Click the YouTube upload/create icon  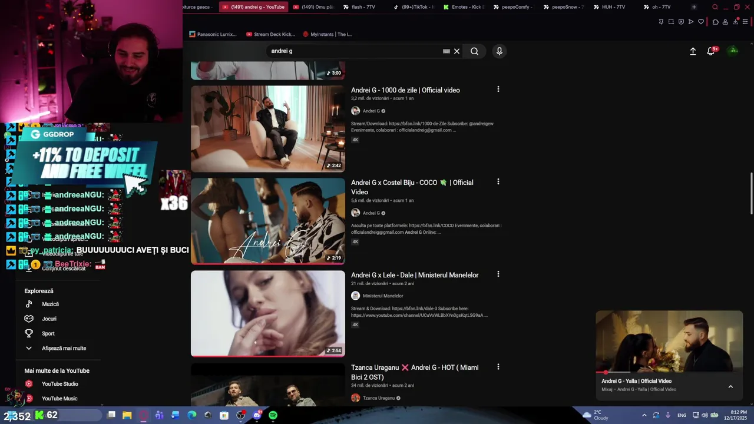(x=693, y=51)
